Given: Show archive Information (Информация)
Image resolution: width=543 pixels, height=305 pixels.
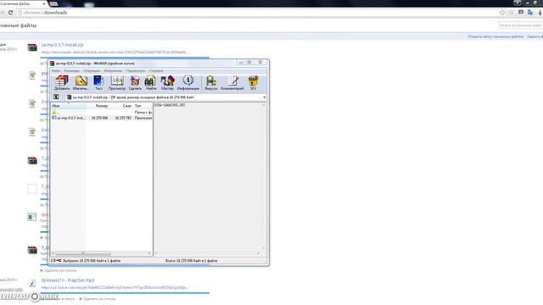Looking at the screenshot, I should [x=188, y=83].
